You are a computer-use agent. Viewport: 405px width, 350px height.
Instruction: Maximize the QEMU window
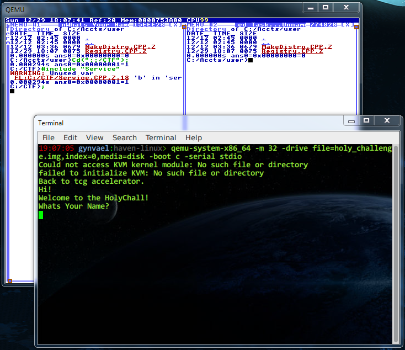click(326, 8)
